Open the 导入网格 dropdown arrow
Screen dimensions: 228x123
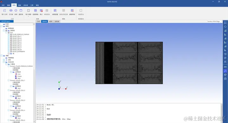click(28, 16)
